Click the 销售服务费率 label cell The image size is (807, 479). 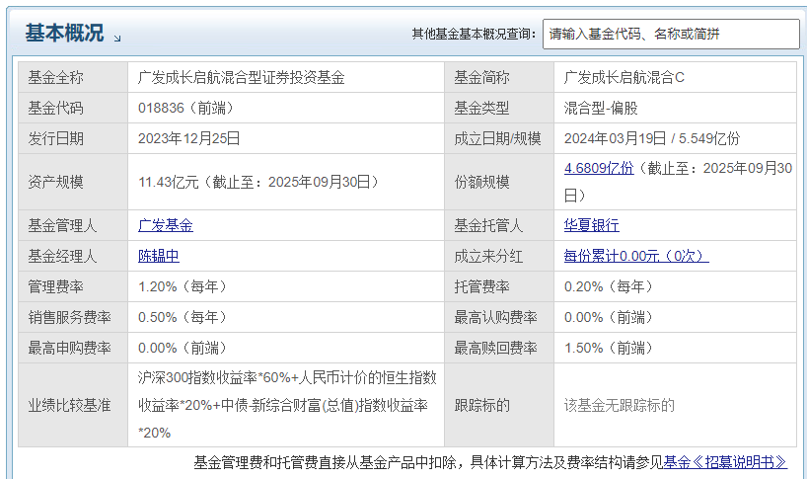coord(73,317)
